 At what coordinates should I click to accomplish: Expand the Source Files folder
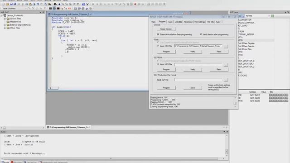click(x=5, y=19)
